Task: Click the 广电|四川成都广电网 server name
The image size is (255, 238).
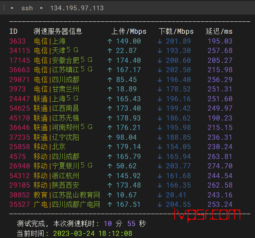Action: click(67, 204)
